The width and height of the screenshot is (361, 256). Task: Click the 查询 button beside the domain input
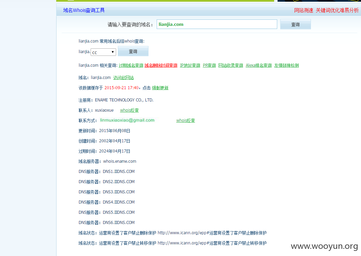pyautogui.click(x=295, y=25)
